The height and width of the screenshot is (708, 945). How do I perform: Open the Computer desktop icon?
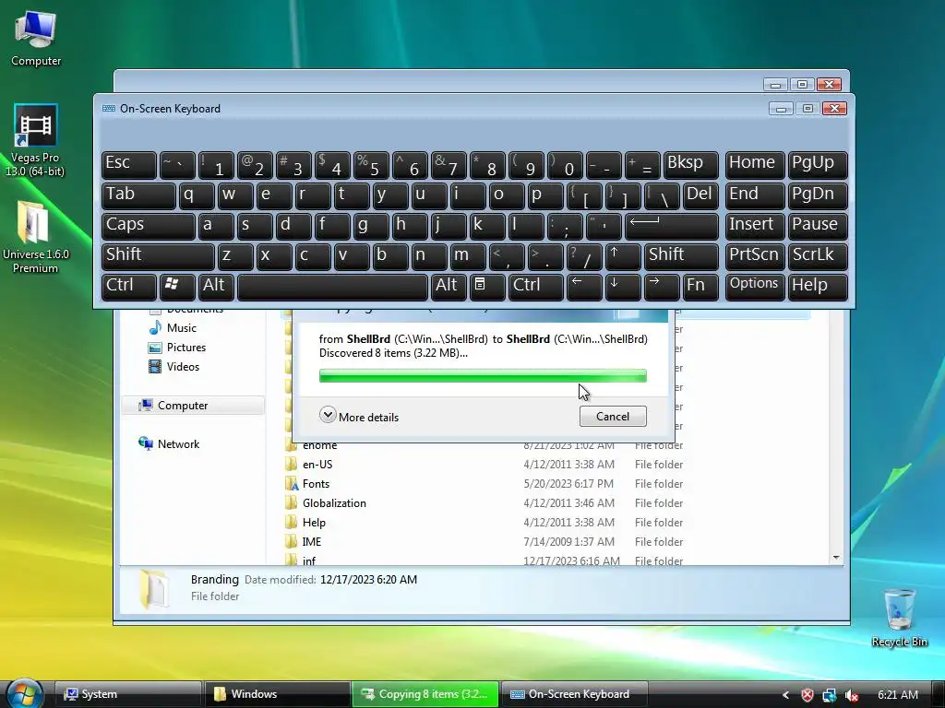tap(36, 37)
